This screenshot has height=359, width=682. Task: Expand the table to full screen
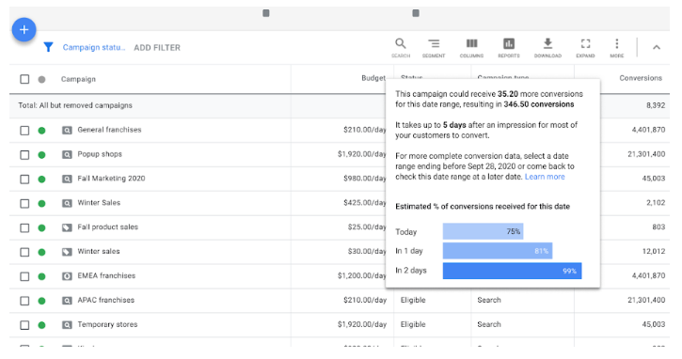[585, 48]
